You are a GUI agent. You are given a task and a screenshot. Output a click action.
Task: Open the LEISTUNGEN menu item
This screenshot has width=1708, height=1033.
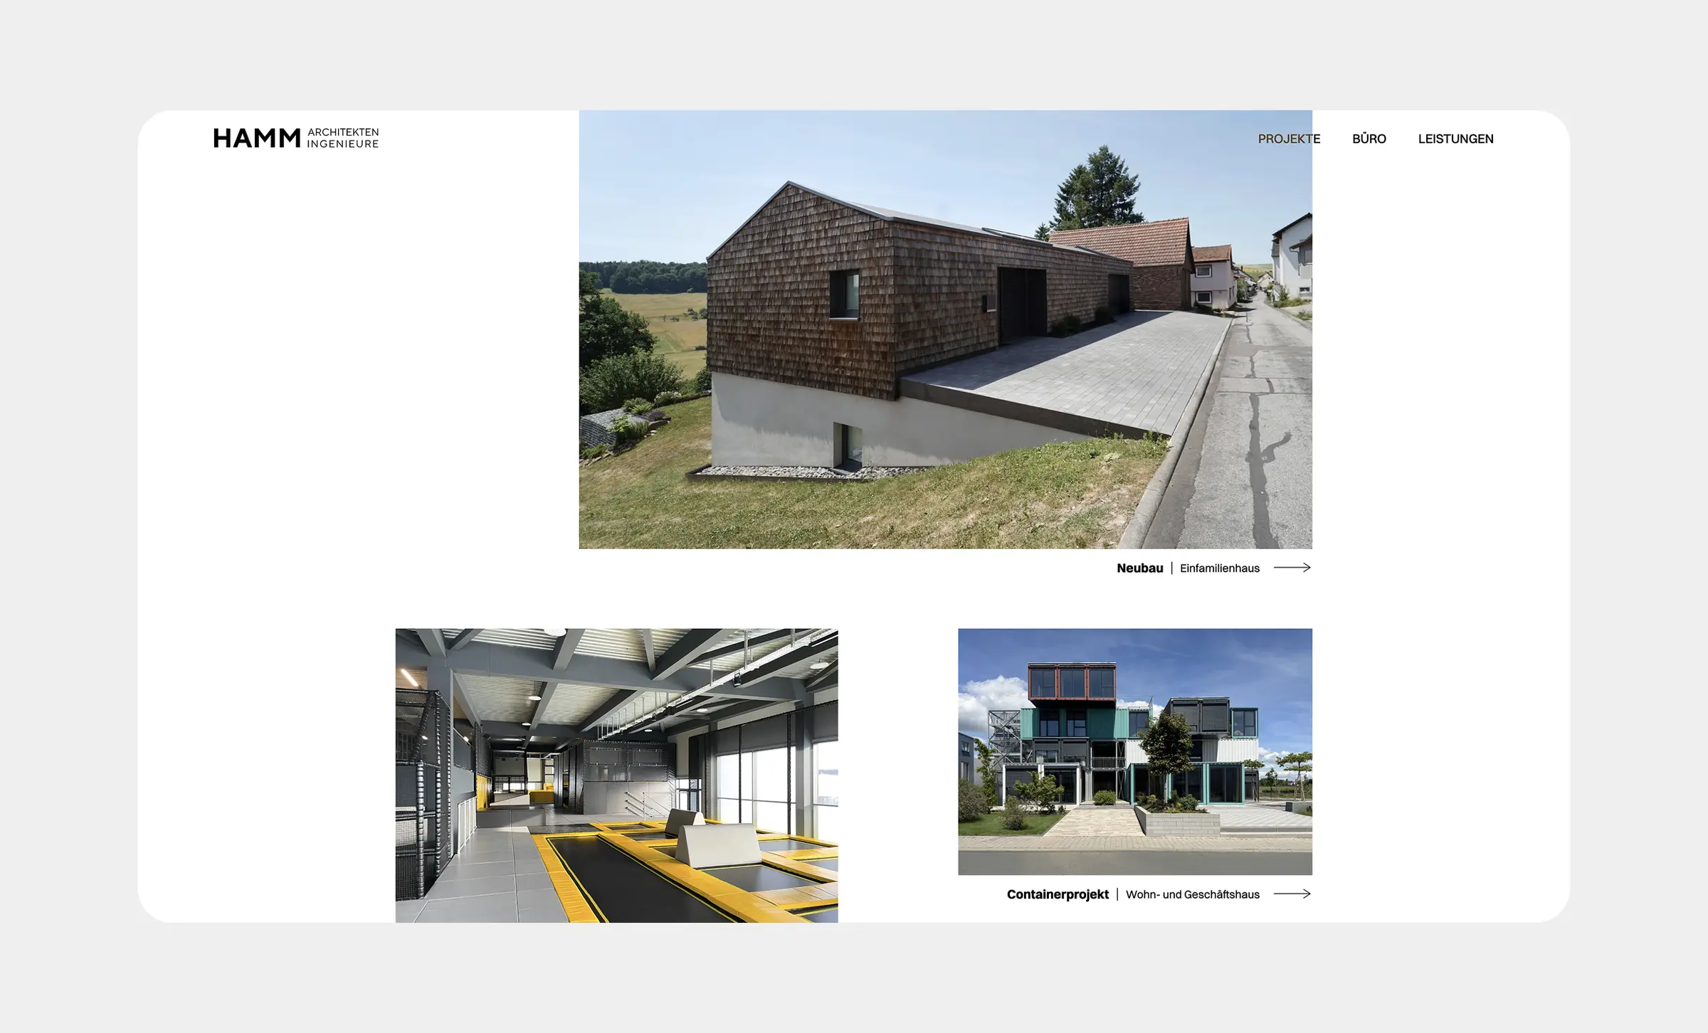(1455, 139)
